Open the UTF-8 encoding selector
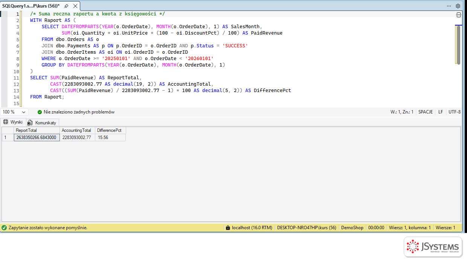 (x=455, y=112)
